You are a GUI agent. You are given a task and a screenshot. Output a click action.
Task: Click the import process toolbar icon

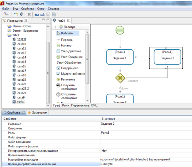coord(37,15)
